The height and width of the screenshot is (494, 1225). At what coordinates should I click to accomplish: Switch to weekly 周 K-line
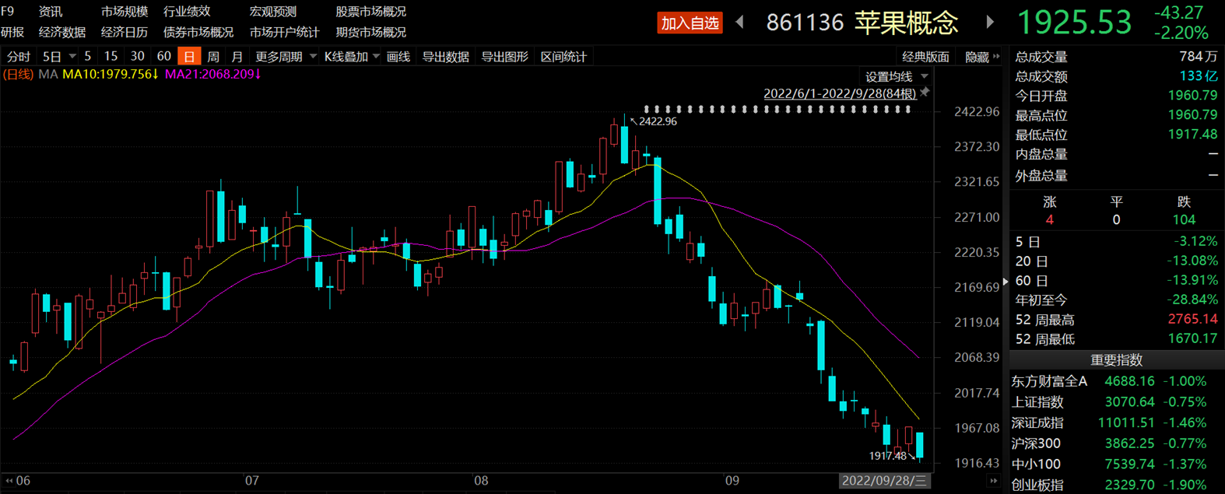pos(213,57)
